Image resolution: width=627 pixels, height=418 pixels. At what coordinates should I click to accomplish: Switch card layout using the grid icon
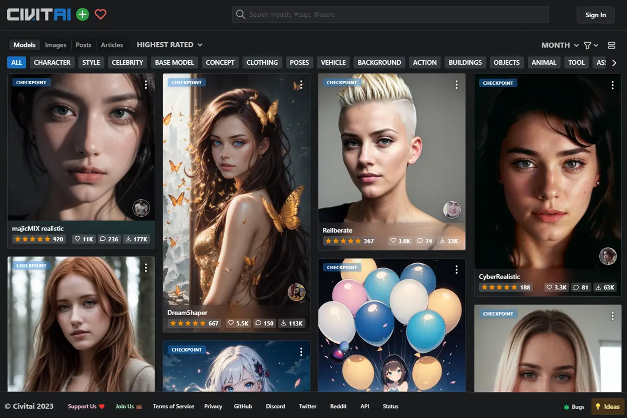pyautogui.click(x=611, y=45)
